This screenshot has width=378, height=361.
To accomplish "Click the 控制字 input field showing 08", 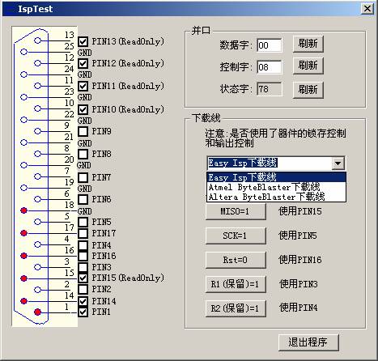I will [269, 67].
